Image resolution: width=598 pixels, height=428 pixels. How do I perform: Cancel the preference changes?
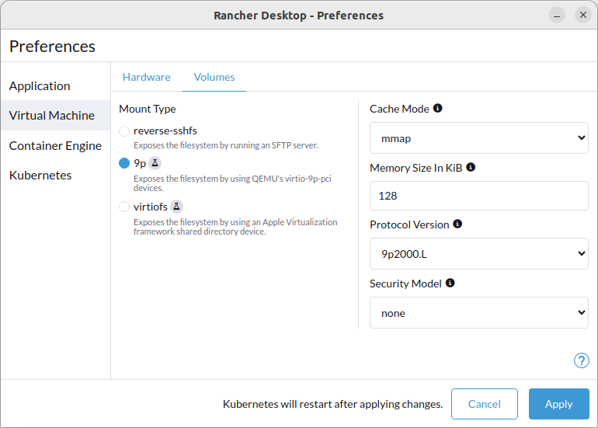click(x=485, y=404)
